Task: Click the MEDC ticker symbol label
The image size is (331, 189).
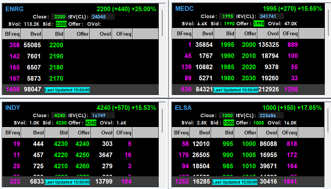Action: point(185,9)
